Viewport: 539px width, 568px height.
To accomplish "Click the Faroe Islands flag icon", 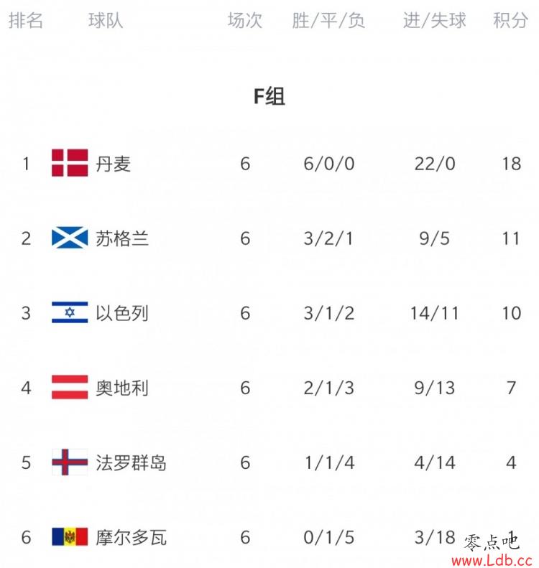I will tap(70, 462).
